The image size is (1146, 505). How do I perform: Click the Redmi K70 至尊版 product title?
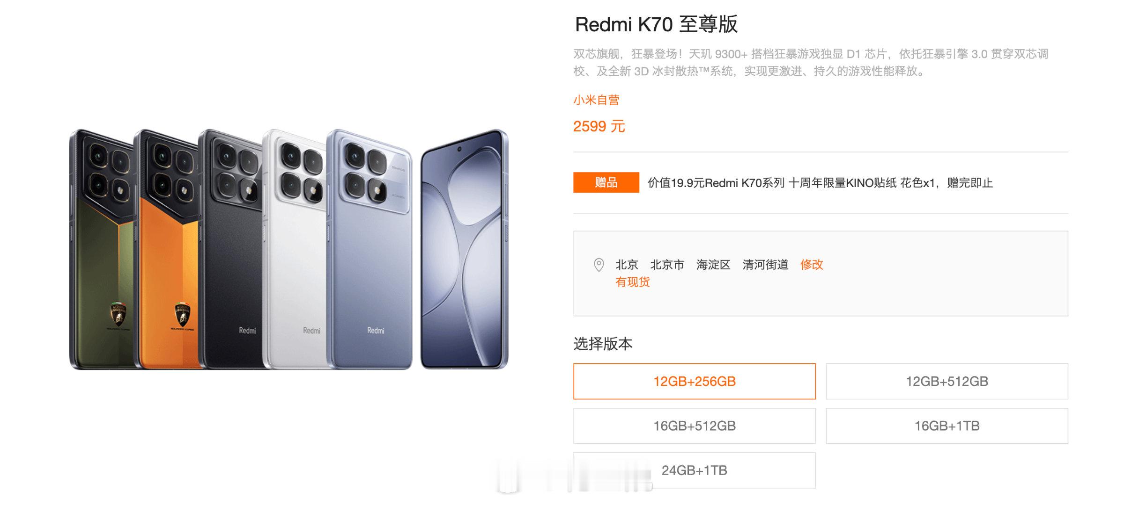656,24
